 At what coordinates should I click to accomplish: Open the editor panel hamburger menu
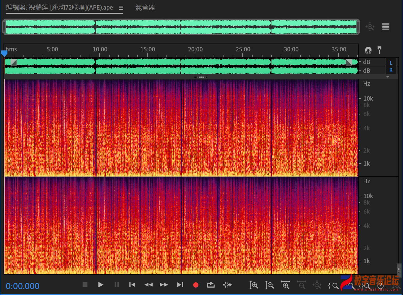pyautogui.click(x=121, y=8)
